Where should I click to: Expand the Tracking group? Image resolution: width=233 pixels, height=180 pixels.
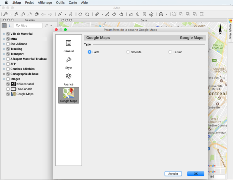pyautogui.click(x=4, y=49)
